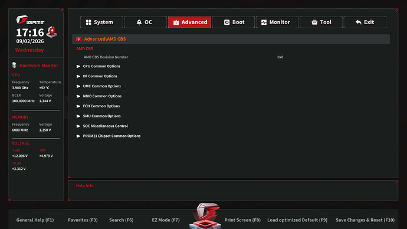407x229 pixels.
Task: Click the Monitor tab waveform icon
Action: coord(264,22)
